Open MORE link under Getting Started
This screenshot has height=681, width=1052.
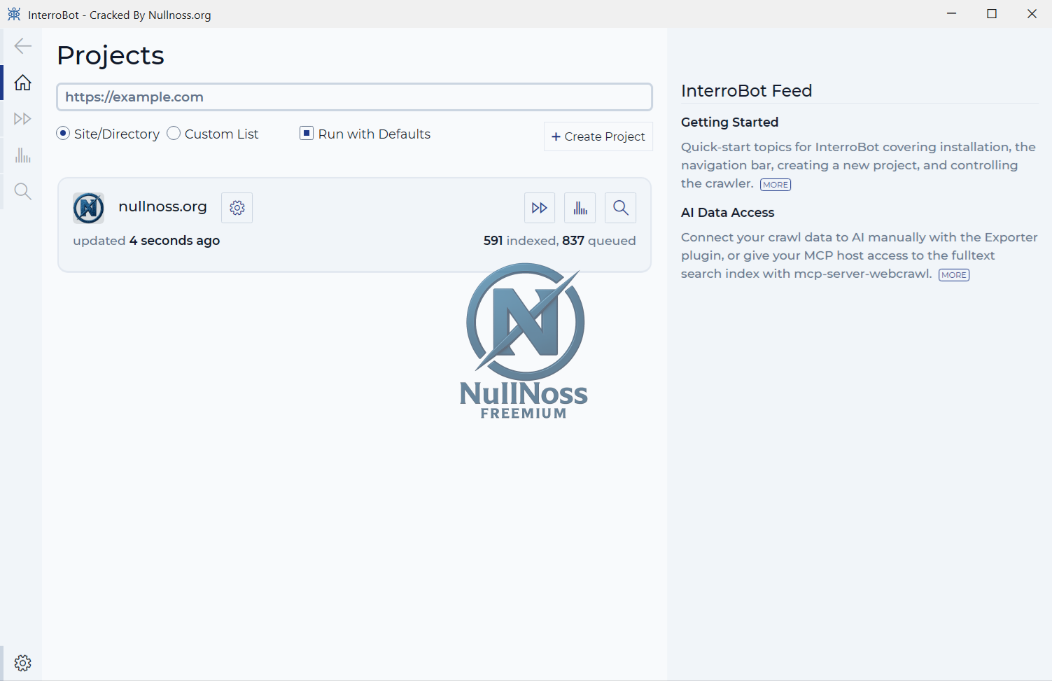tap(776, 185)
